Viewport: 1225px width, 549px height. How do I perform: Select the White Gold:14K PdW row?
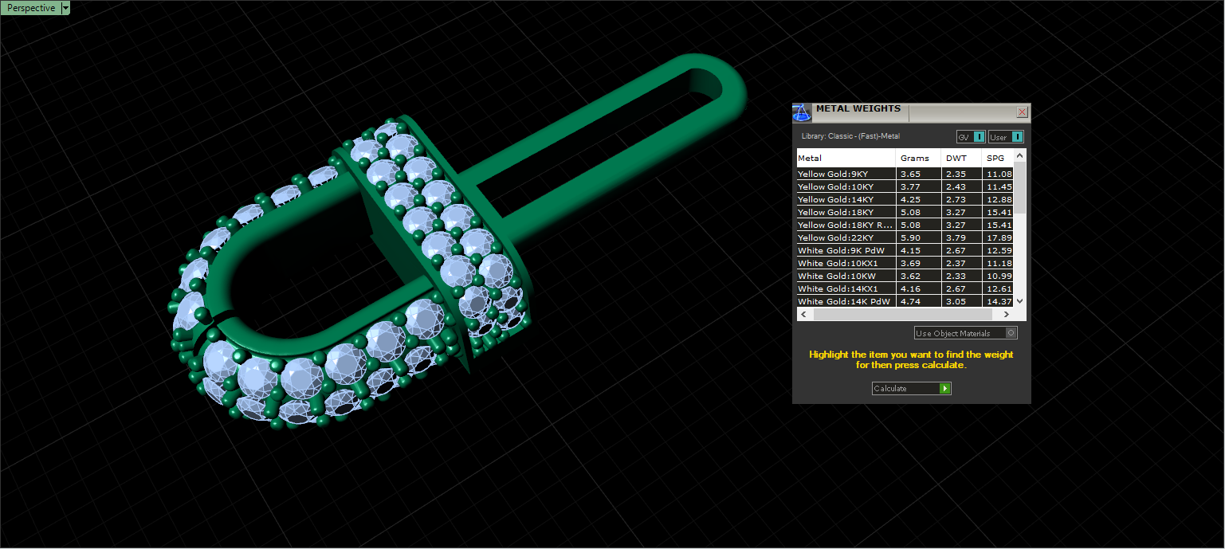click(x=905, y=301)
